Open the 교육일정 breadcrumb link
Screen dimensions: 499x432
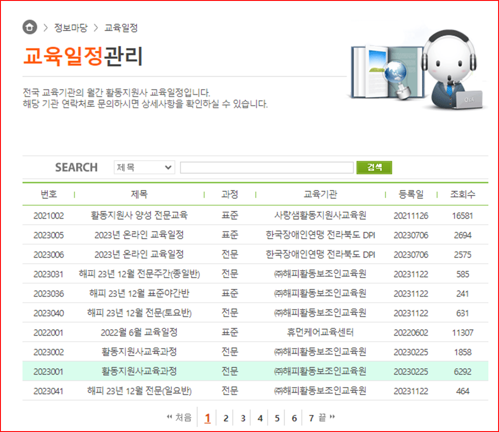click(121, 28)
